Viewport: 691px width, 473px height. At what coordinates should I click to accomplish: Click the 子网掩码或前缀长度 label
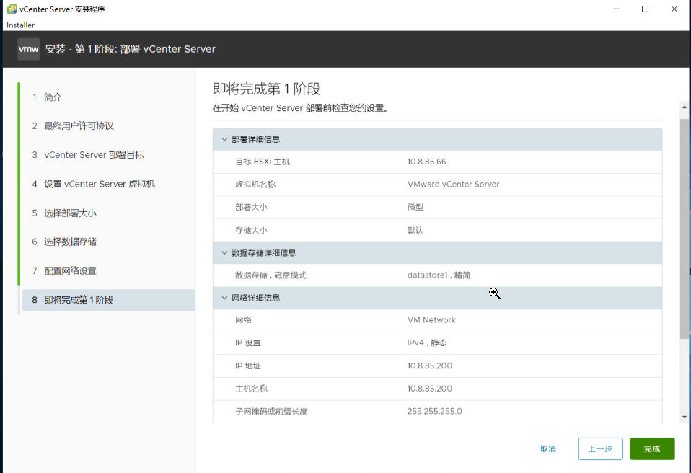coord(271,411)
